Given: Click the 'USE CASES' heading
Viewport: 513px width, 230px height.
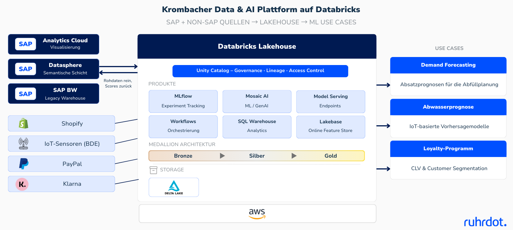Looking at the screenshot, I should [x=449, y=48].
